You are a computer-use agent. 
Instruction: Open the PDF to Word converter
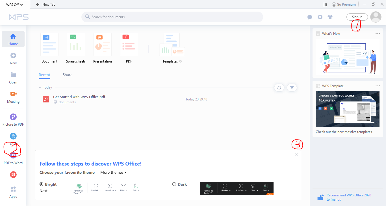13,158
